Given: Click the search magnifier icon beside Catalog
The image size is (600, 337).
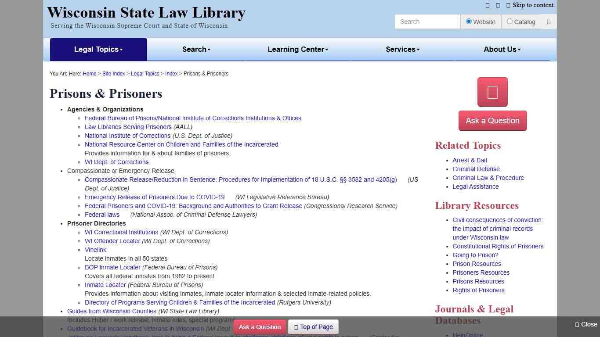Looking at the screenshot, I should pyautogui.click(x=549, y=22).
